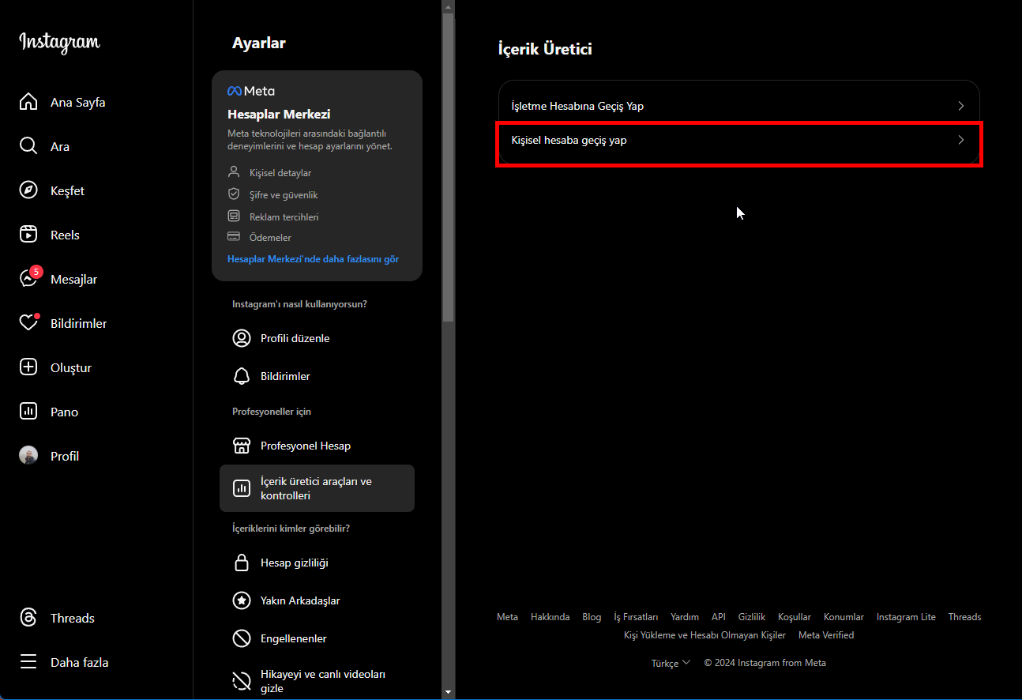Click the Instagram logo

(60, 43)
